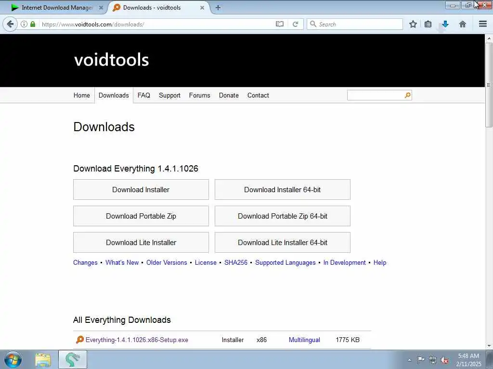Open Firefox downloads arrow icon

(445, 24)
